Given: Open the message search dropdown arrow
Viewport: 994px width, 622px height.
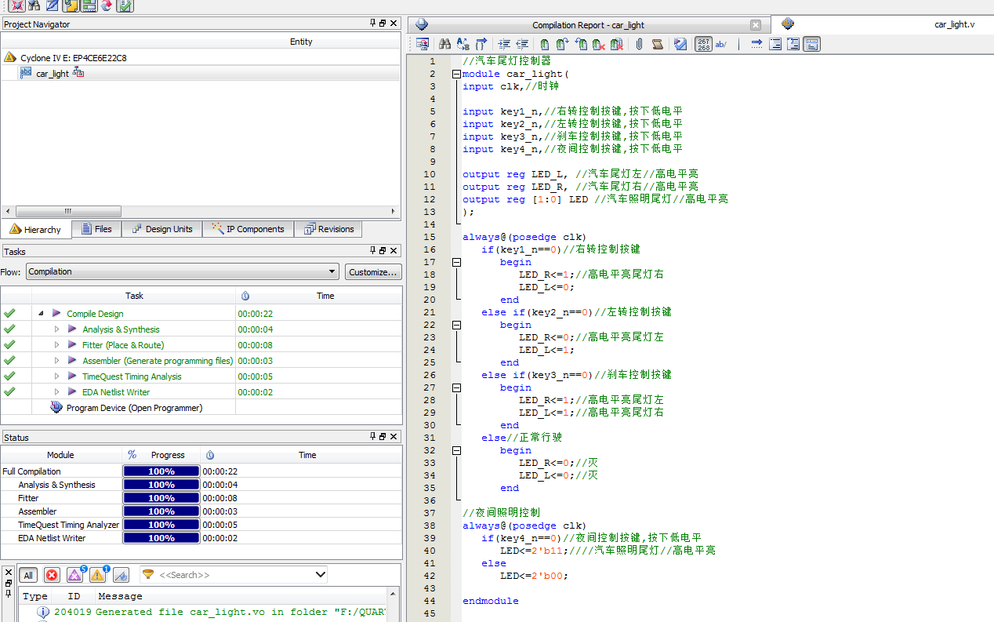Looking at the screenshot, I should (x=320, y=575).
